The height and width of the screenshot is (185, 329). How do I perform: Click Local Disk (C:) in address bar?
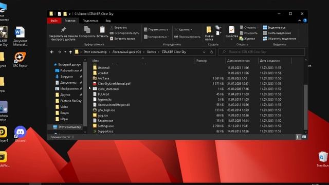(x=126, y=52)
